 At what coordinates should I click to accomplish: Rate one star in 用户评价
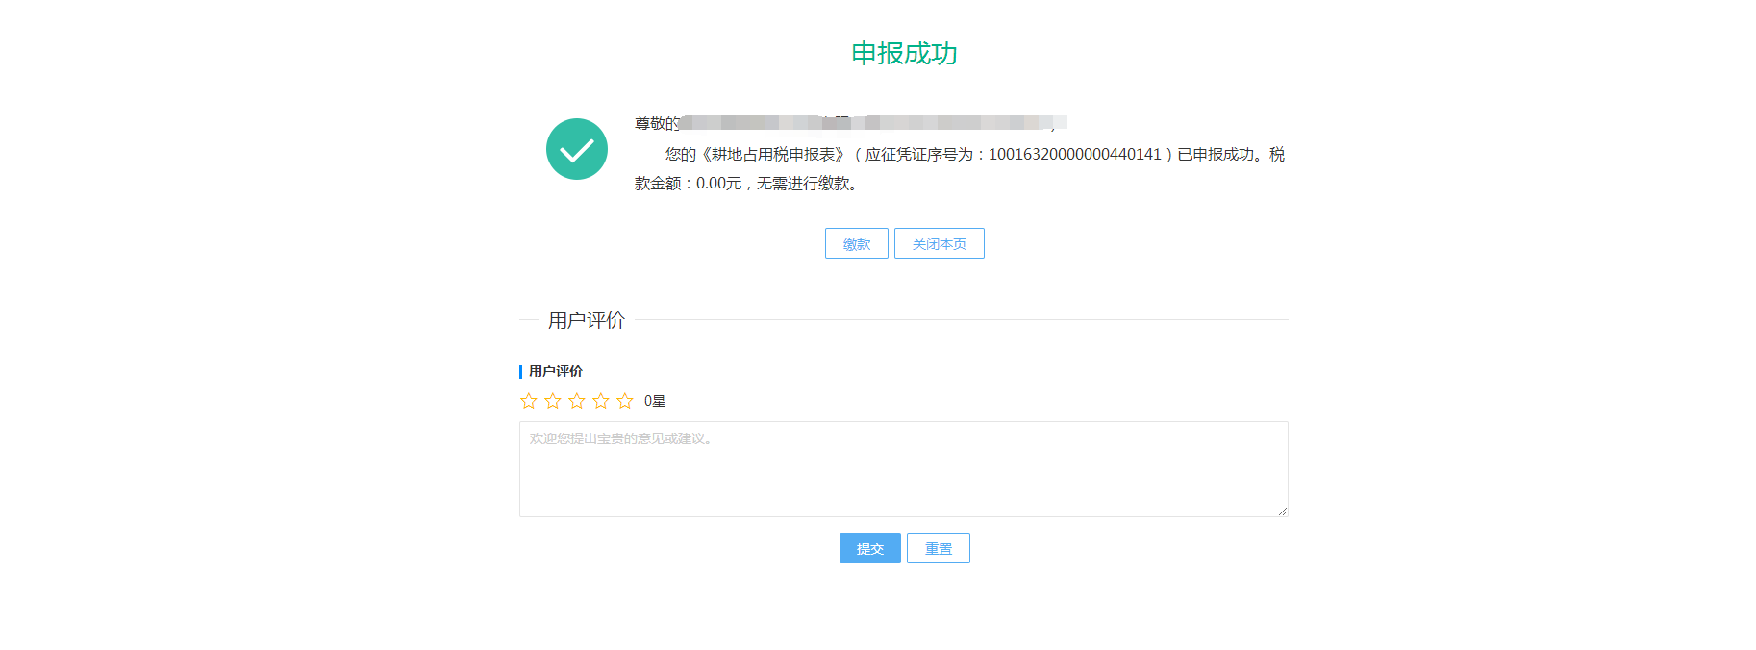(528, 401)
